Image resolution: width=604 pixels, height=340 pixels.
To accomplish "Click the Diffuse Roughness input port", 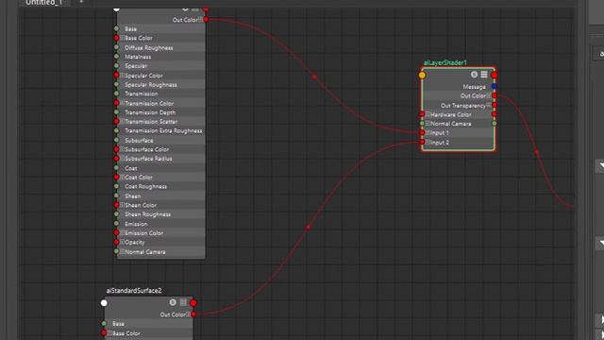I will pyautogui.click(x=116, y=47).
